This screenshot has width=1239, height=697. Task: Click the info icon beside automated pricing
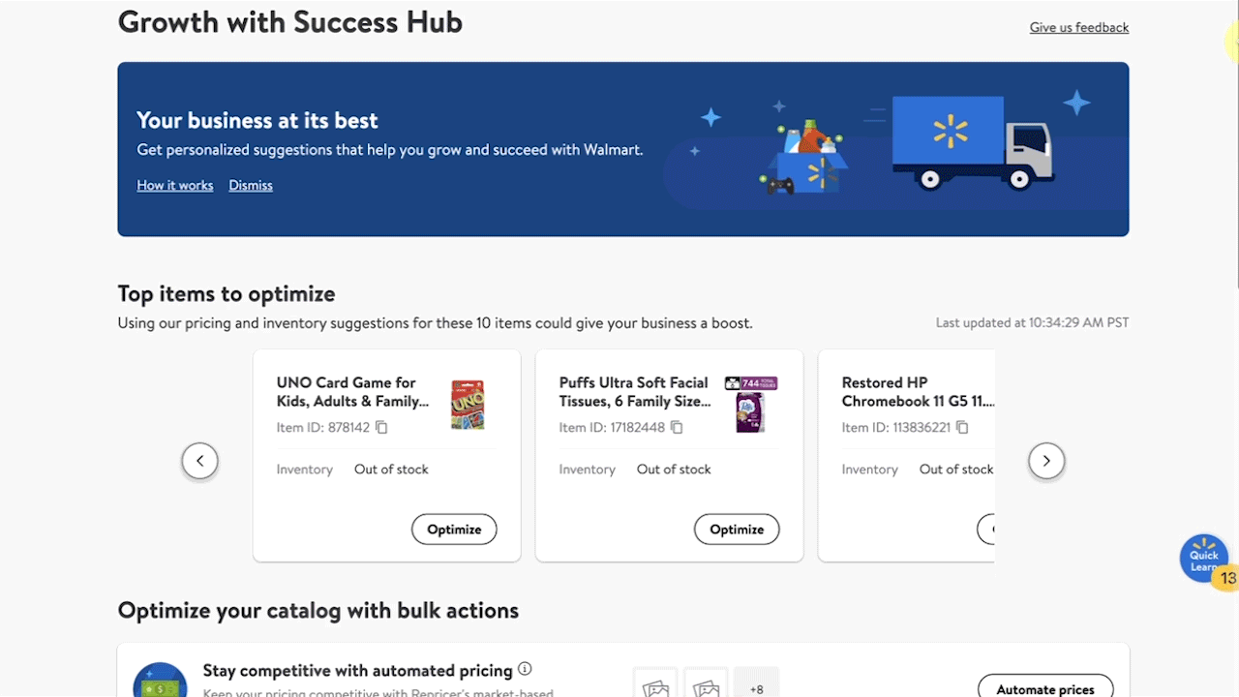[x=525, y=669]
